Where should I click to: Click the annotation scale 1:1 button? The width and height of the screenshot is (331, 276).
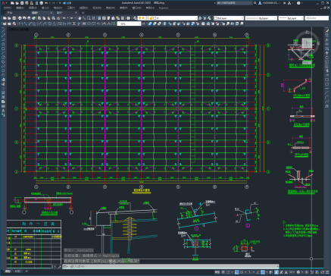point(292,272)
